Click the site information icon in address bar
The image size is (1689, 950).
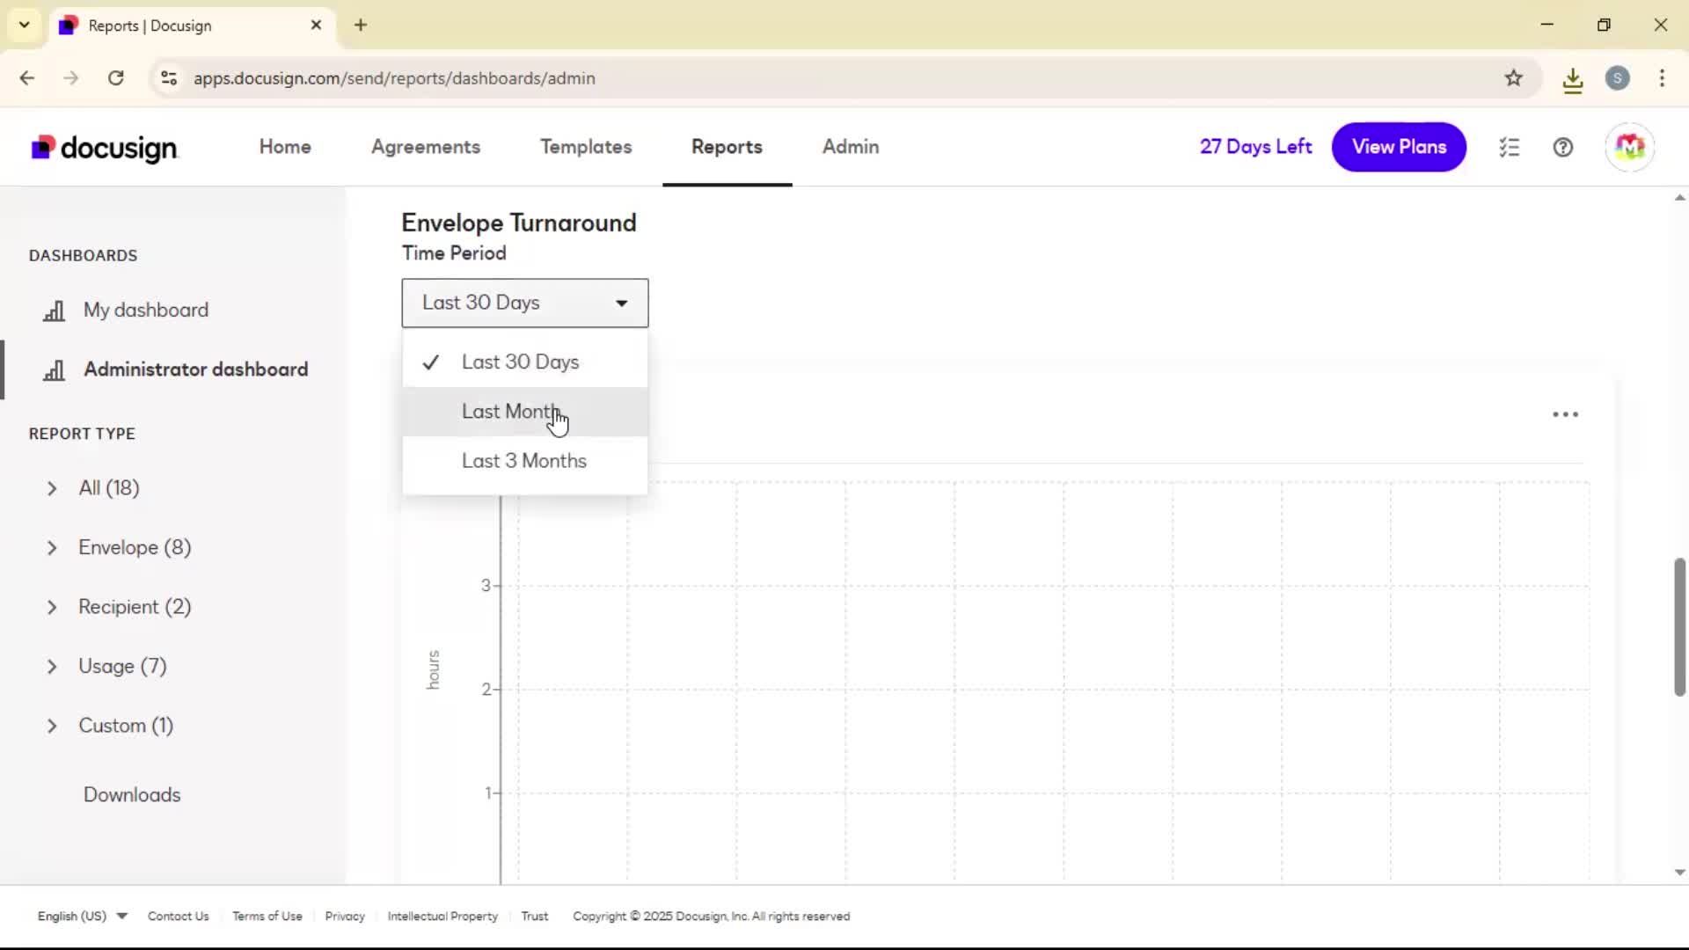(169, 78)
